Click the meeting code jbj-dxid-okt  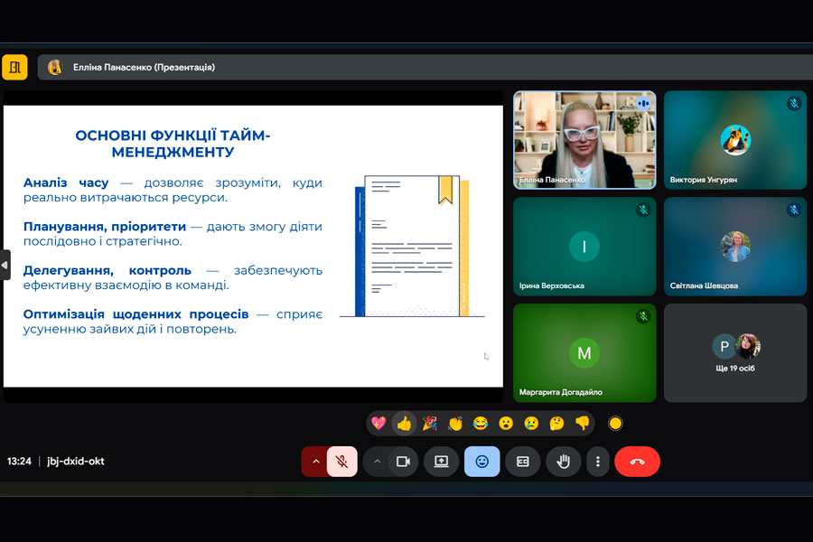tap(76, 461)
